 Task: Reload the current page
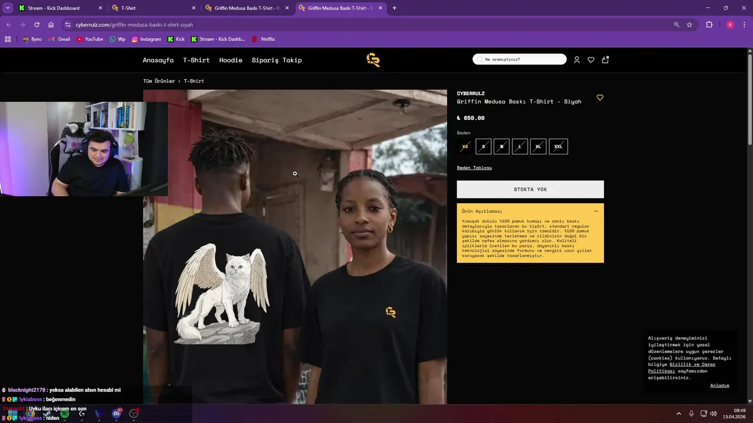pos(36,25)
